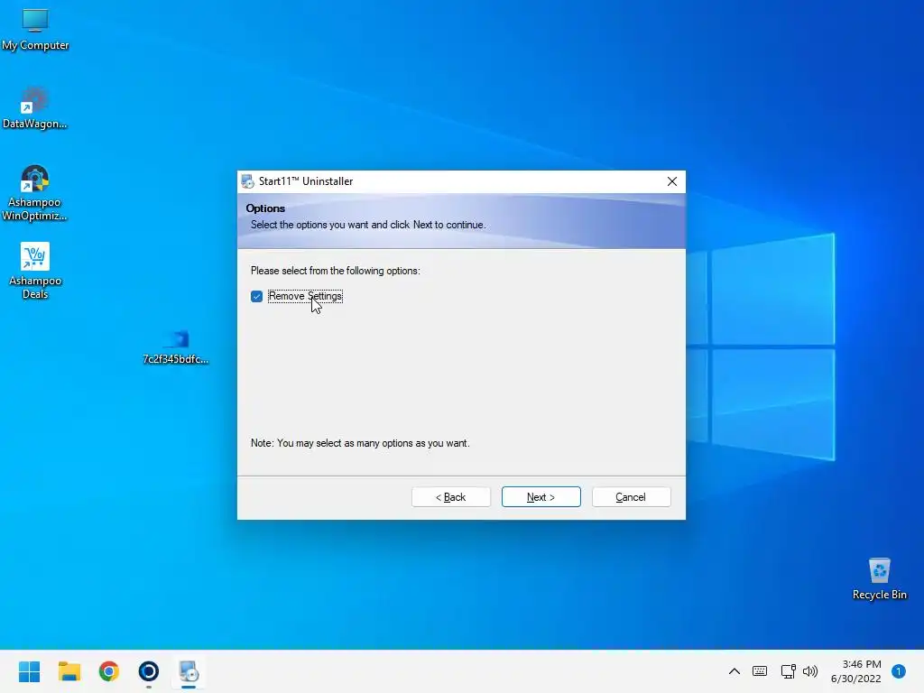Continue the uninstall with Next
The width and height of the screenshot is (924, 693).
541,497
